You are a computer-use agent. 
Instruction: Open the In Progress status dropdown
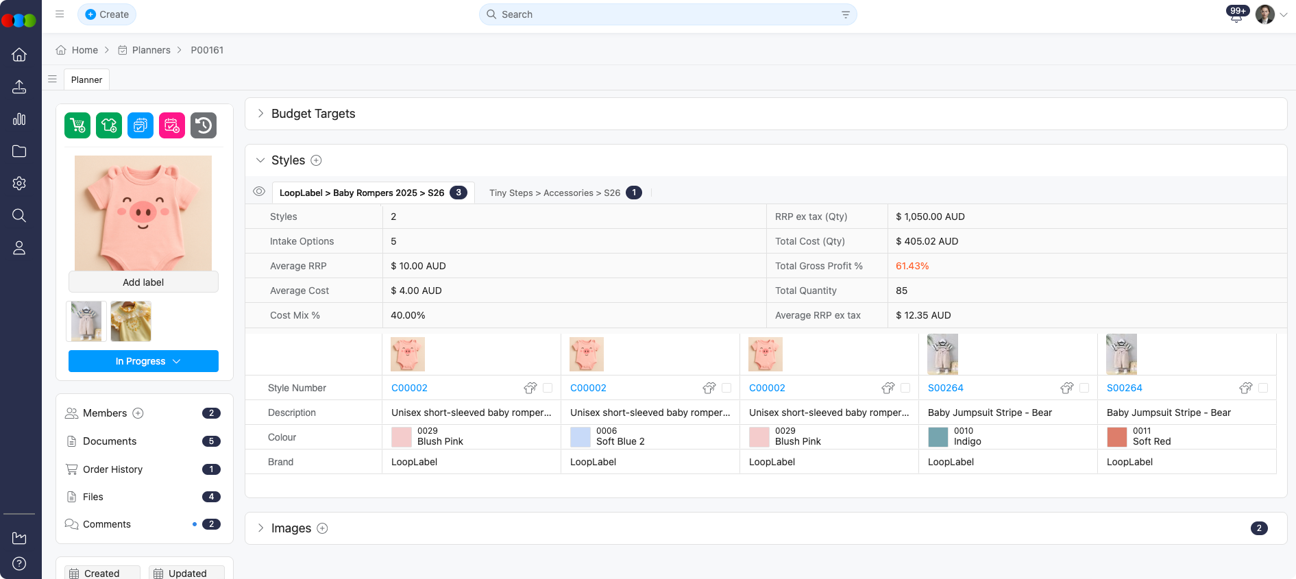click(x=143, y=361)
